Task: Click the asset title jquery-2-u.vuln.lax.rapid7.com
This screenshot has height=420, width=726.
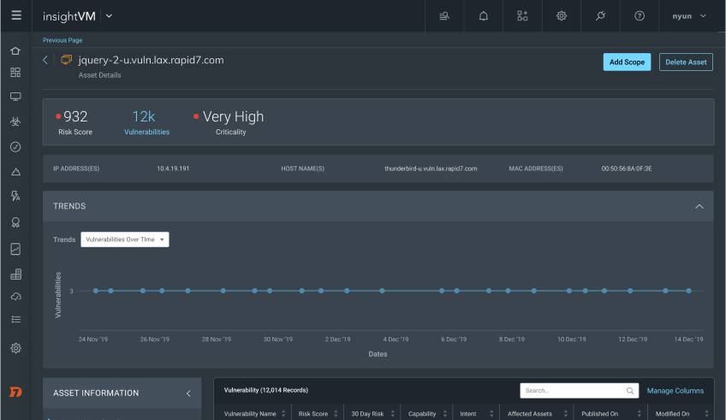Action: tap(151, 60)
